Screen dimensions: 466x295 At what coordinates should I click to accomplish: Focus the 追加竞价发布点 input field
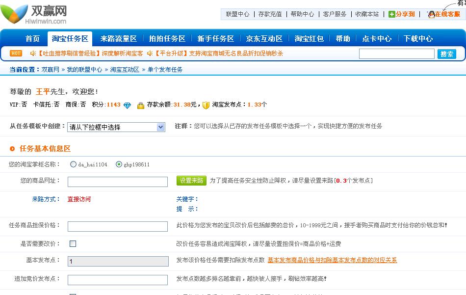pos(118,280)
